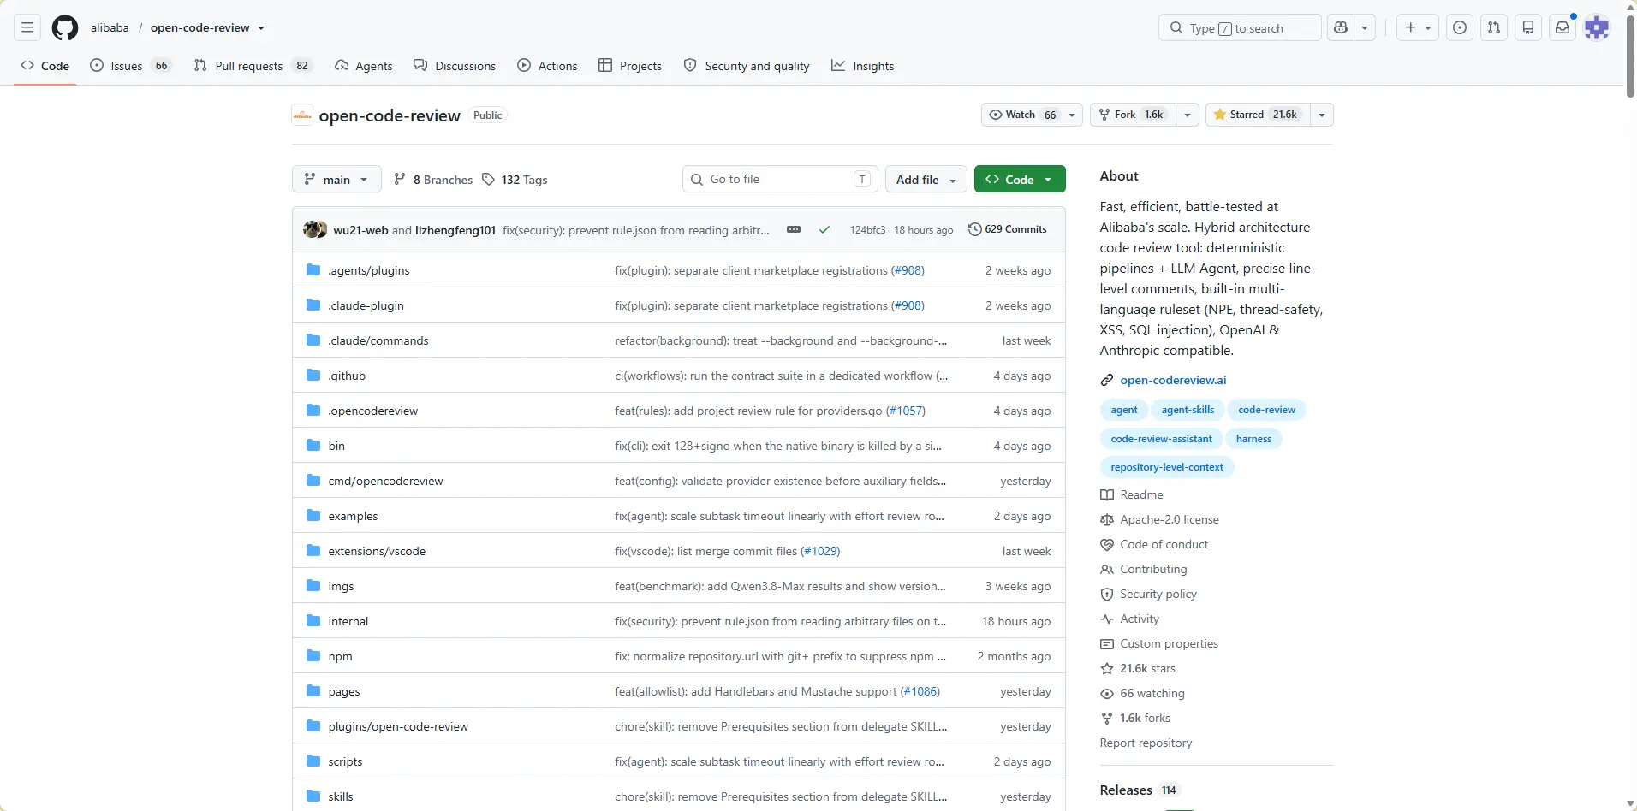Click the alibaba organization logo beside repo name
Screen dimensions: 1637x811
pos(302,115)
